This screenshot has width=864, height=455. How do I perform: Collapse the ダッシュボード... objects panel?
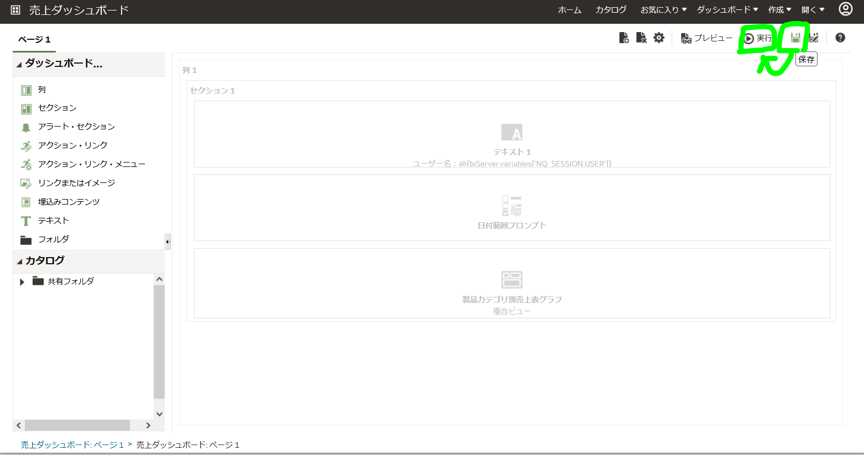pyautogui.click(x=19, y=65)
